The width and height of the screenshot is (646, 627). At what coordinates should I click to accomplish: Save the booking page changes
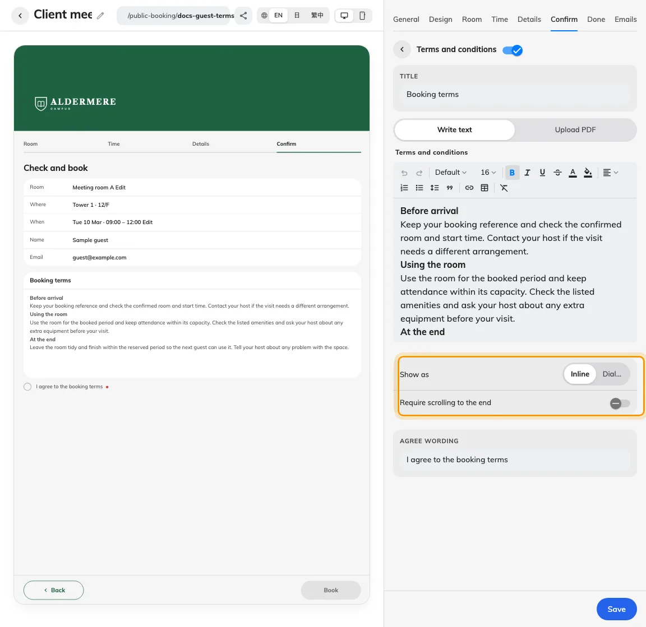pos(616,609)
